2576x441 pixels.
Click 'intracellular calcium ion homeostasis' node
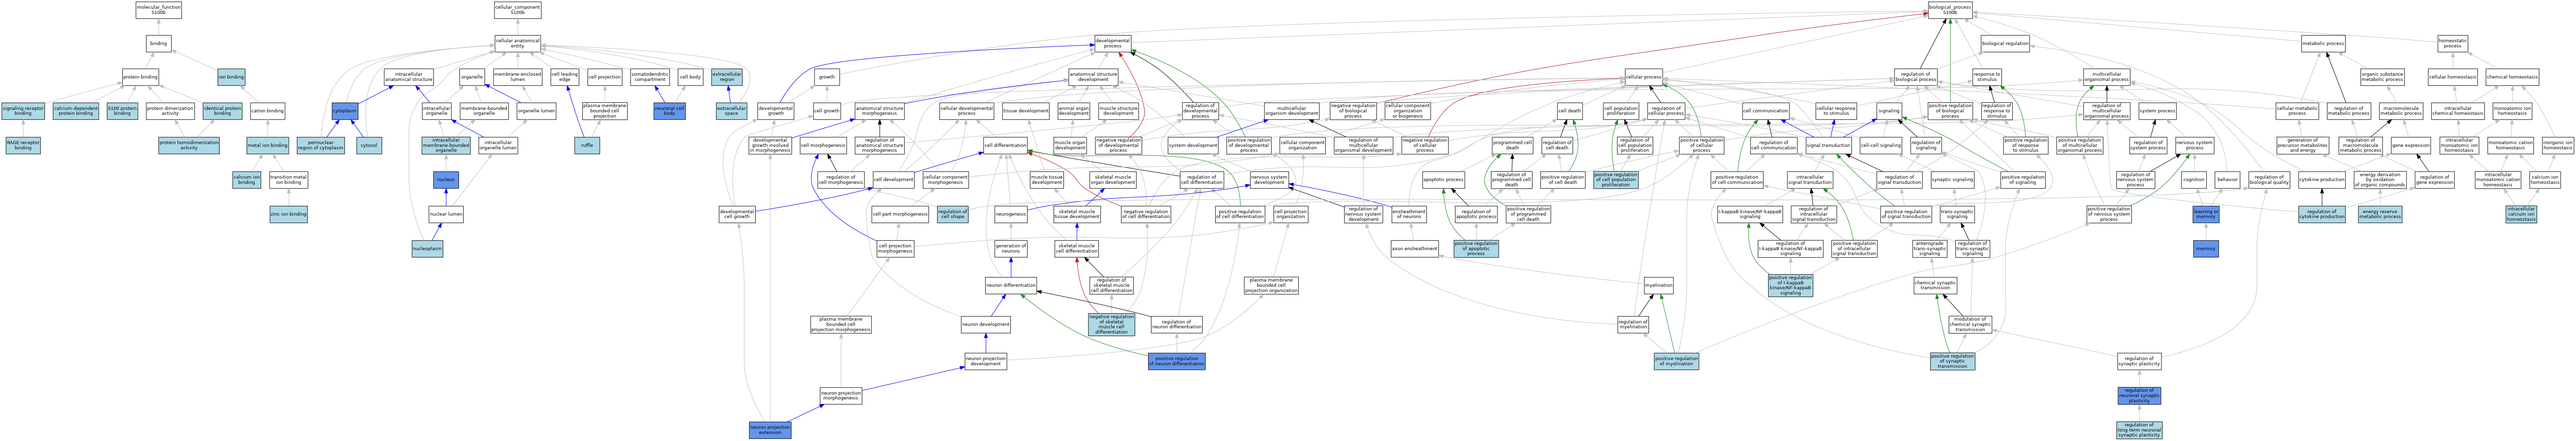(2521, 215)
